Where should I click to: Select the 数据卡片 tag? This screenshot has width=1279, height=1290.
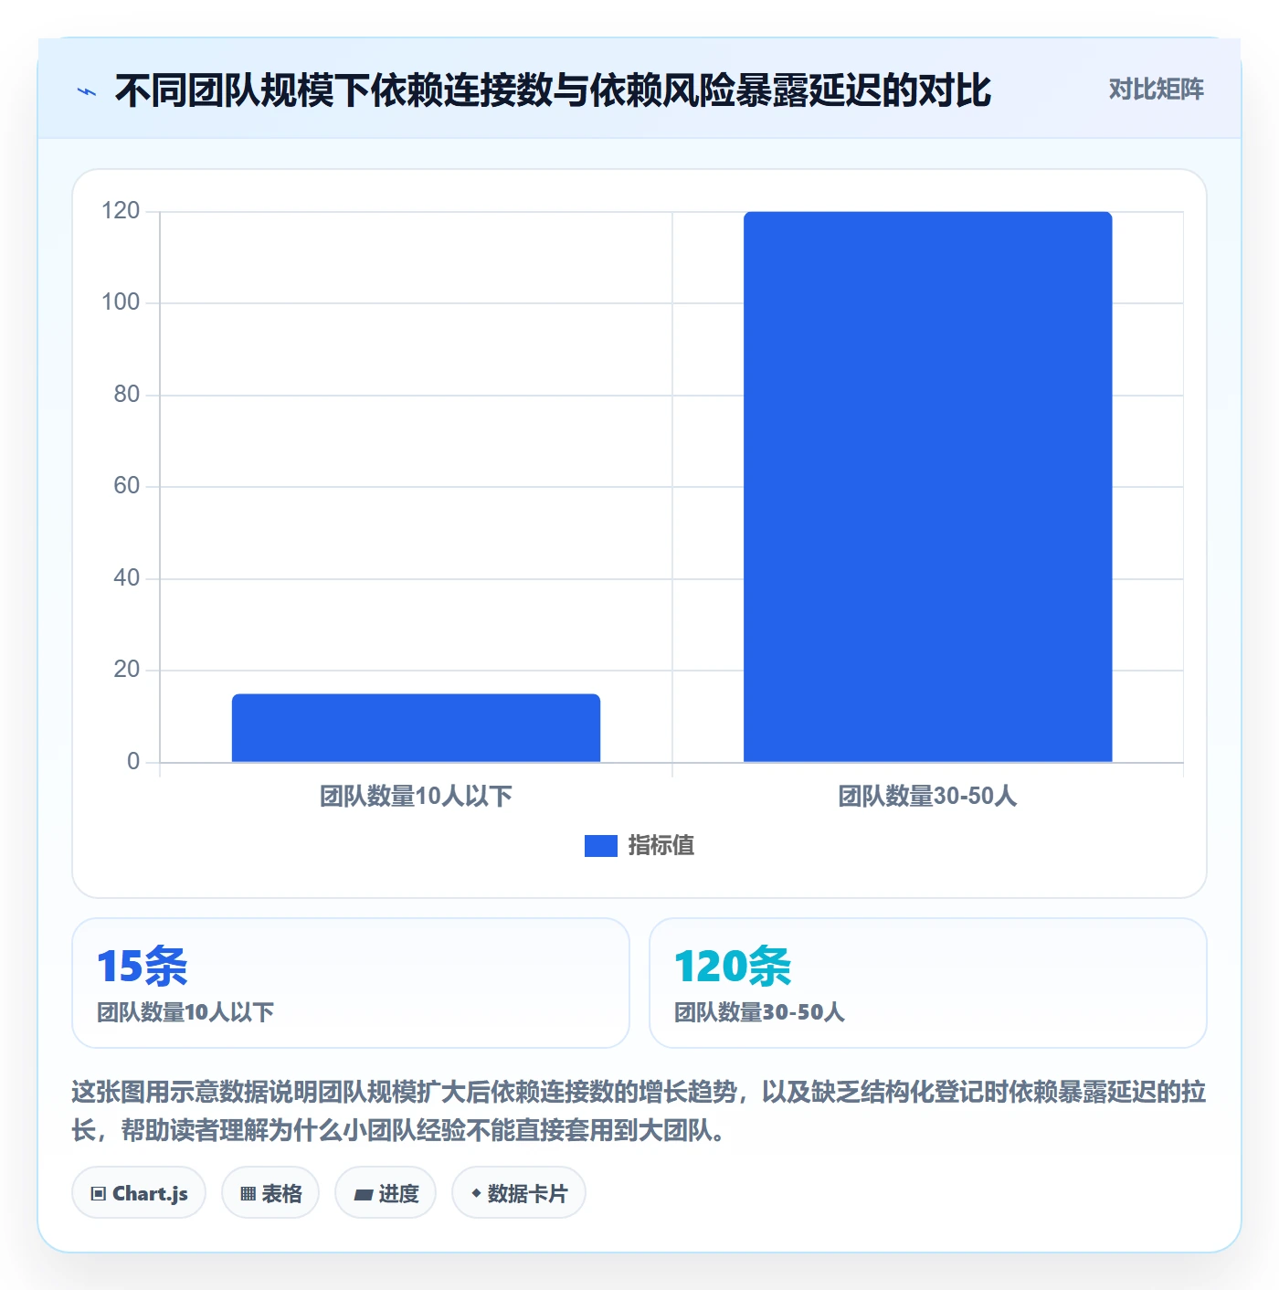pyautogui.click(x=519, y=1193)
